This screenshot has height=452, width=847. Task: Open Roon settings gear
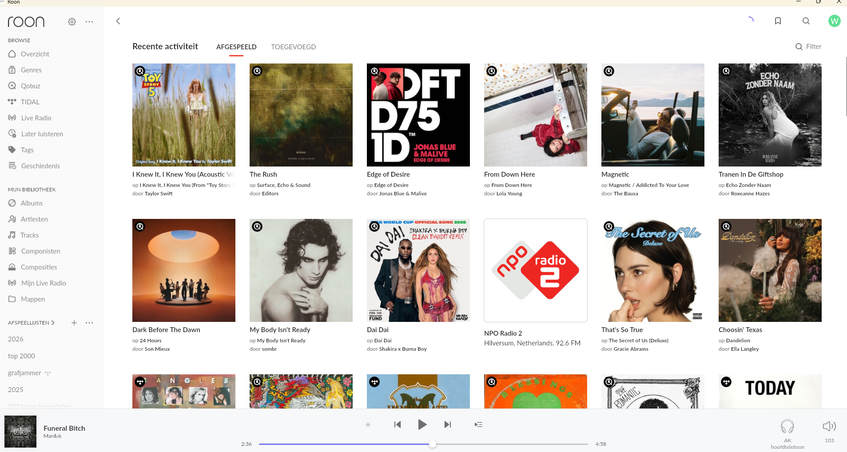point(72,21)
